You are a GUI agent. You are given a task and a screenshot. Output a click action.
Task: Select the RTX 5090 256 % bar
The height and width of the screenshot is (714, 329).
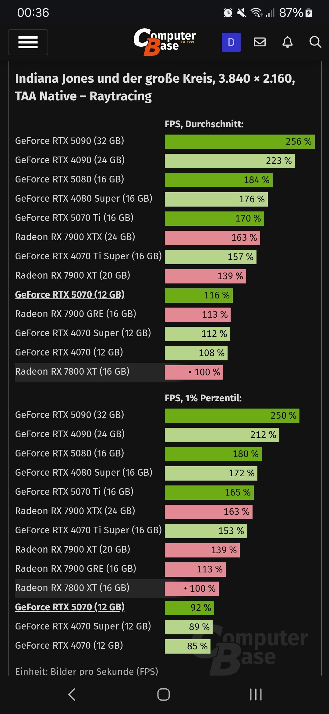point(240,142)
